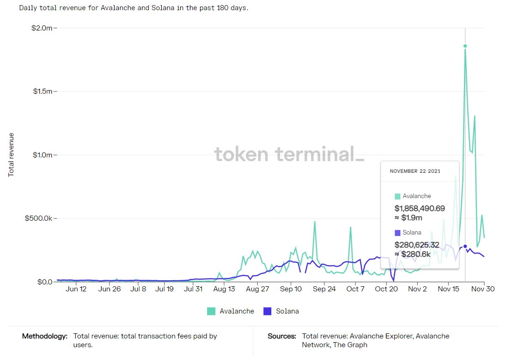Select the 'NOVEMBER 22 2021' tooltip date
This screenshot has width=507, height=356.
point(415,171)
